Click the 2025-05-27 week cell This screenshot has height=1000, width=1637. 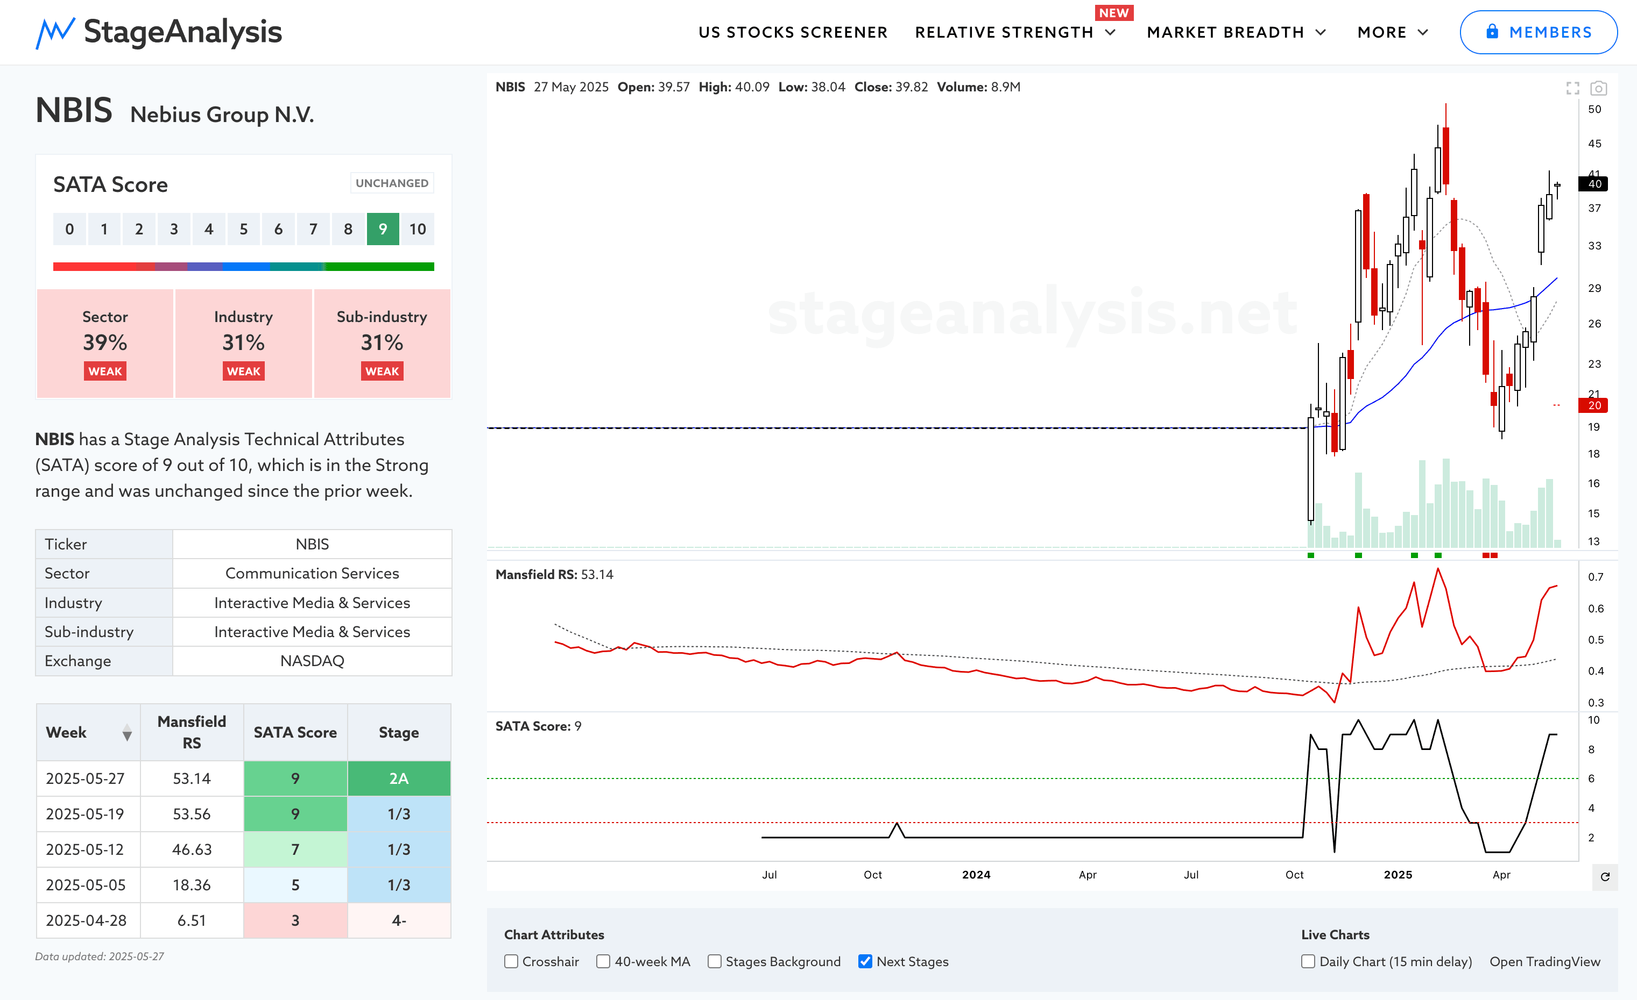(88, 778)
